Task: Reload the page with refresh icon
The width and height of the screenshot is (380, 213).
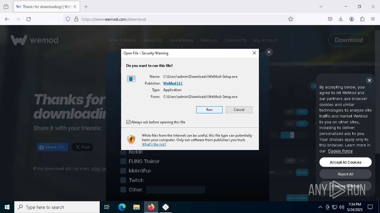Action: [28, 19]
